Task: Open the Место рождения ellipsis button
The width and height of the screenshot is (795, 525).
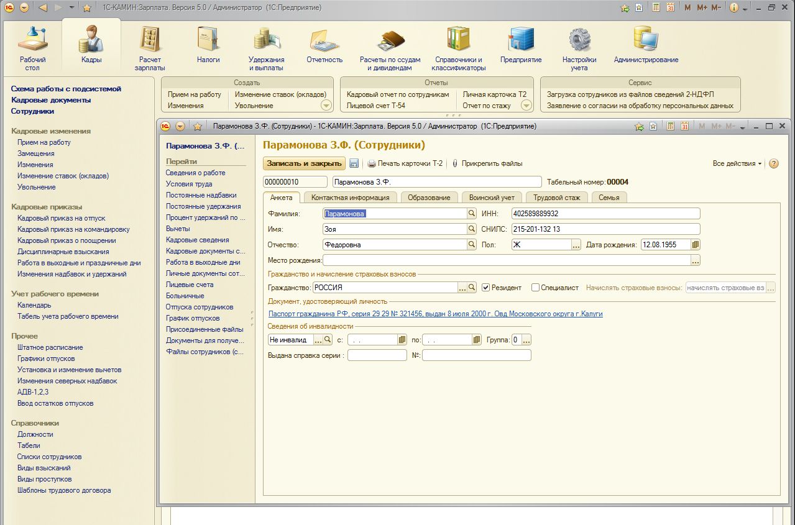Action: click(696, 260)
